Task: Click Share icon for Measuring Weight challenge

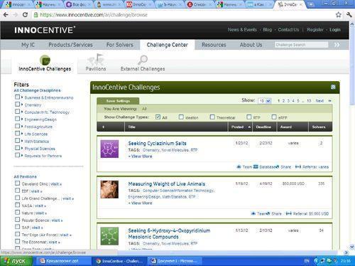Action: [268, 213]
